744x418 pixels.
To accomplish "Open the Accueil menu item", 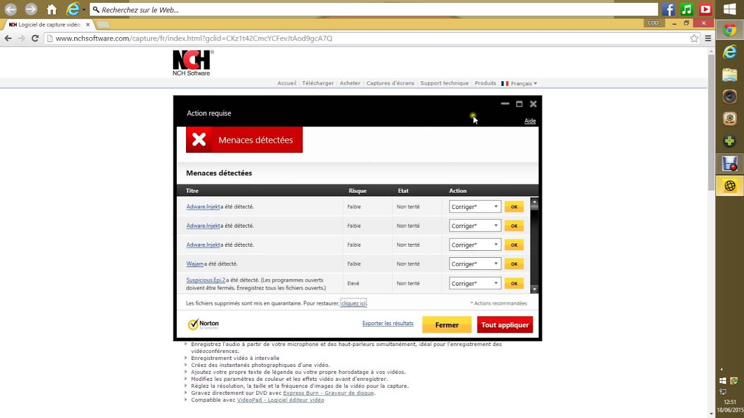I will coord(287,83).
